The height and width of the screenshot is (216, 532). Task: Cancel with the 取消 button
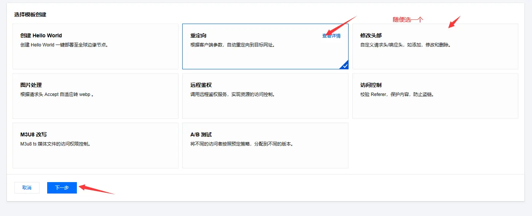pos(27,188)
